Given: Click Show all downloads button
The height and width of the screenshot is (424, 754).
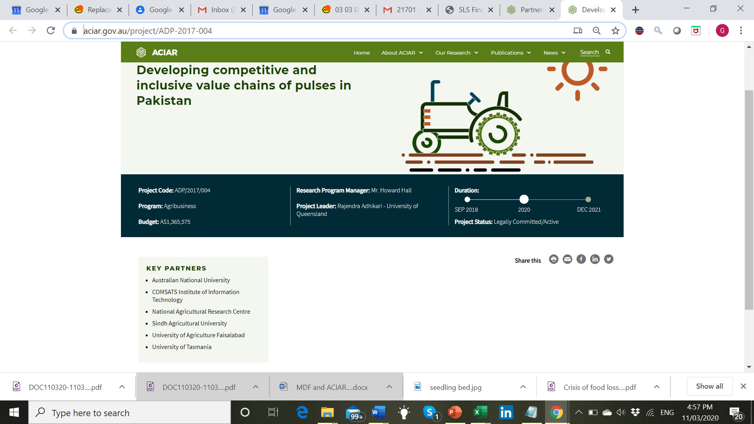Looking at the screenshot, I should pyautogui.click(x=710, y=386).
